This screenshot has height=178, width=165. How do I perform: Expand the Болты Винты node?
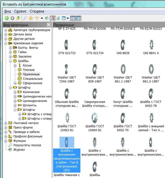(10, 48)
